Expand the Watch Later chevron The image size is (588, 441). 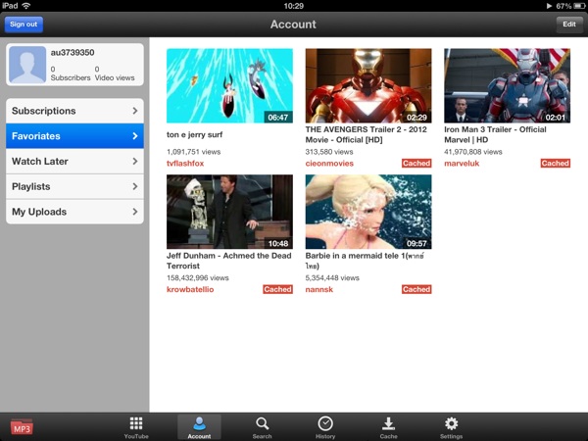pos(135,161)
